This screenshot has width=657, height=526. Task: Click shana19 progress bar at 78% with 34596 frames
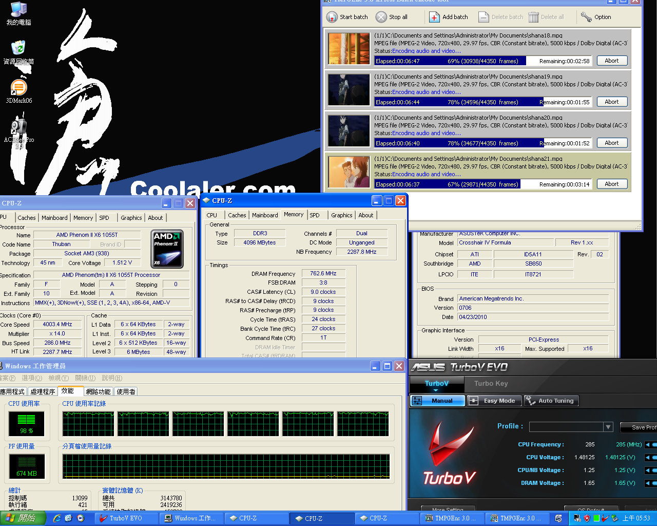pos(483,102)
